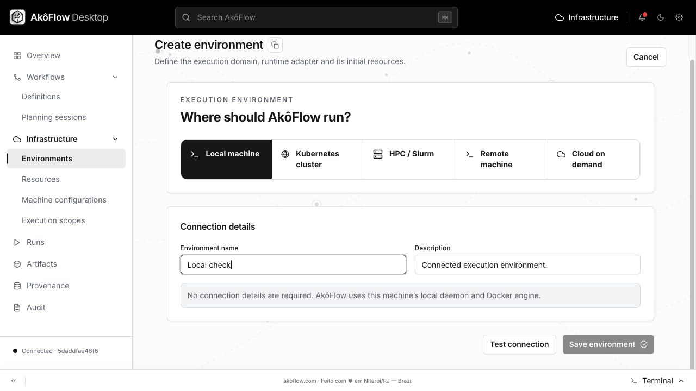Expand the Terminal panel

(x=657, y=381)
